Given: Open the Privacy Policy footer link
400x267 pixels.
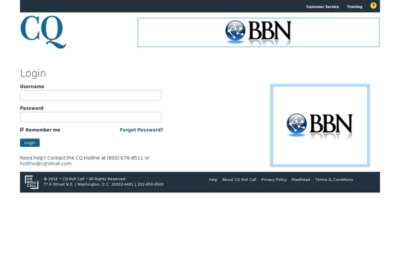Looking at the screenshot, I should pos(274,180).
